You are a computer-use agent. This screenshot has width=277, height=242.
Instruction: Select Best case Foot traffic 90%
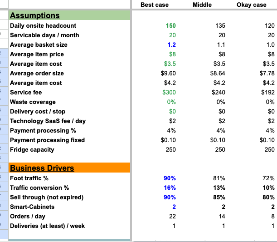pyautogui.click(x=170, y=178)
